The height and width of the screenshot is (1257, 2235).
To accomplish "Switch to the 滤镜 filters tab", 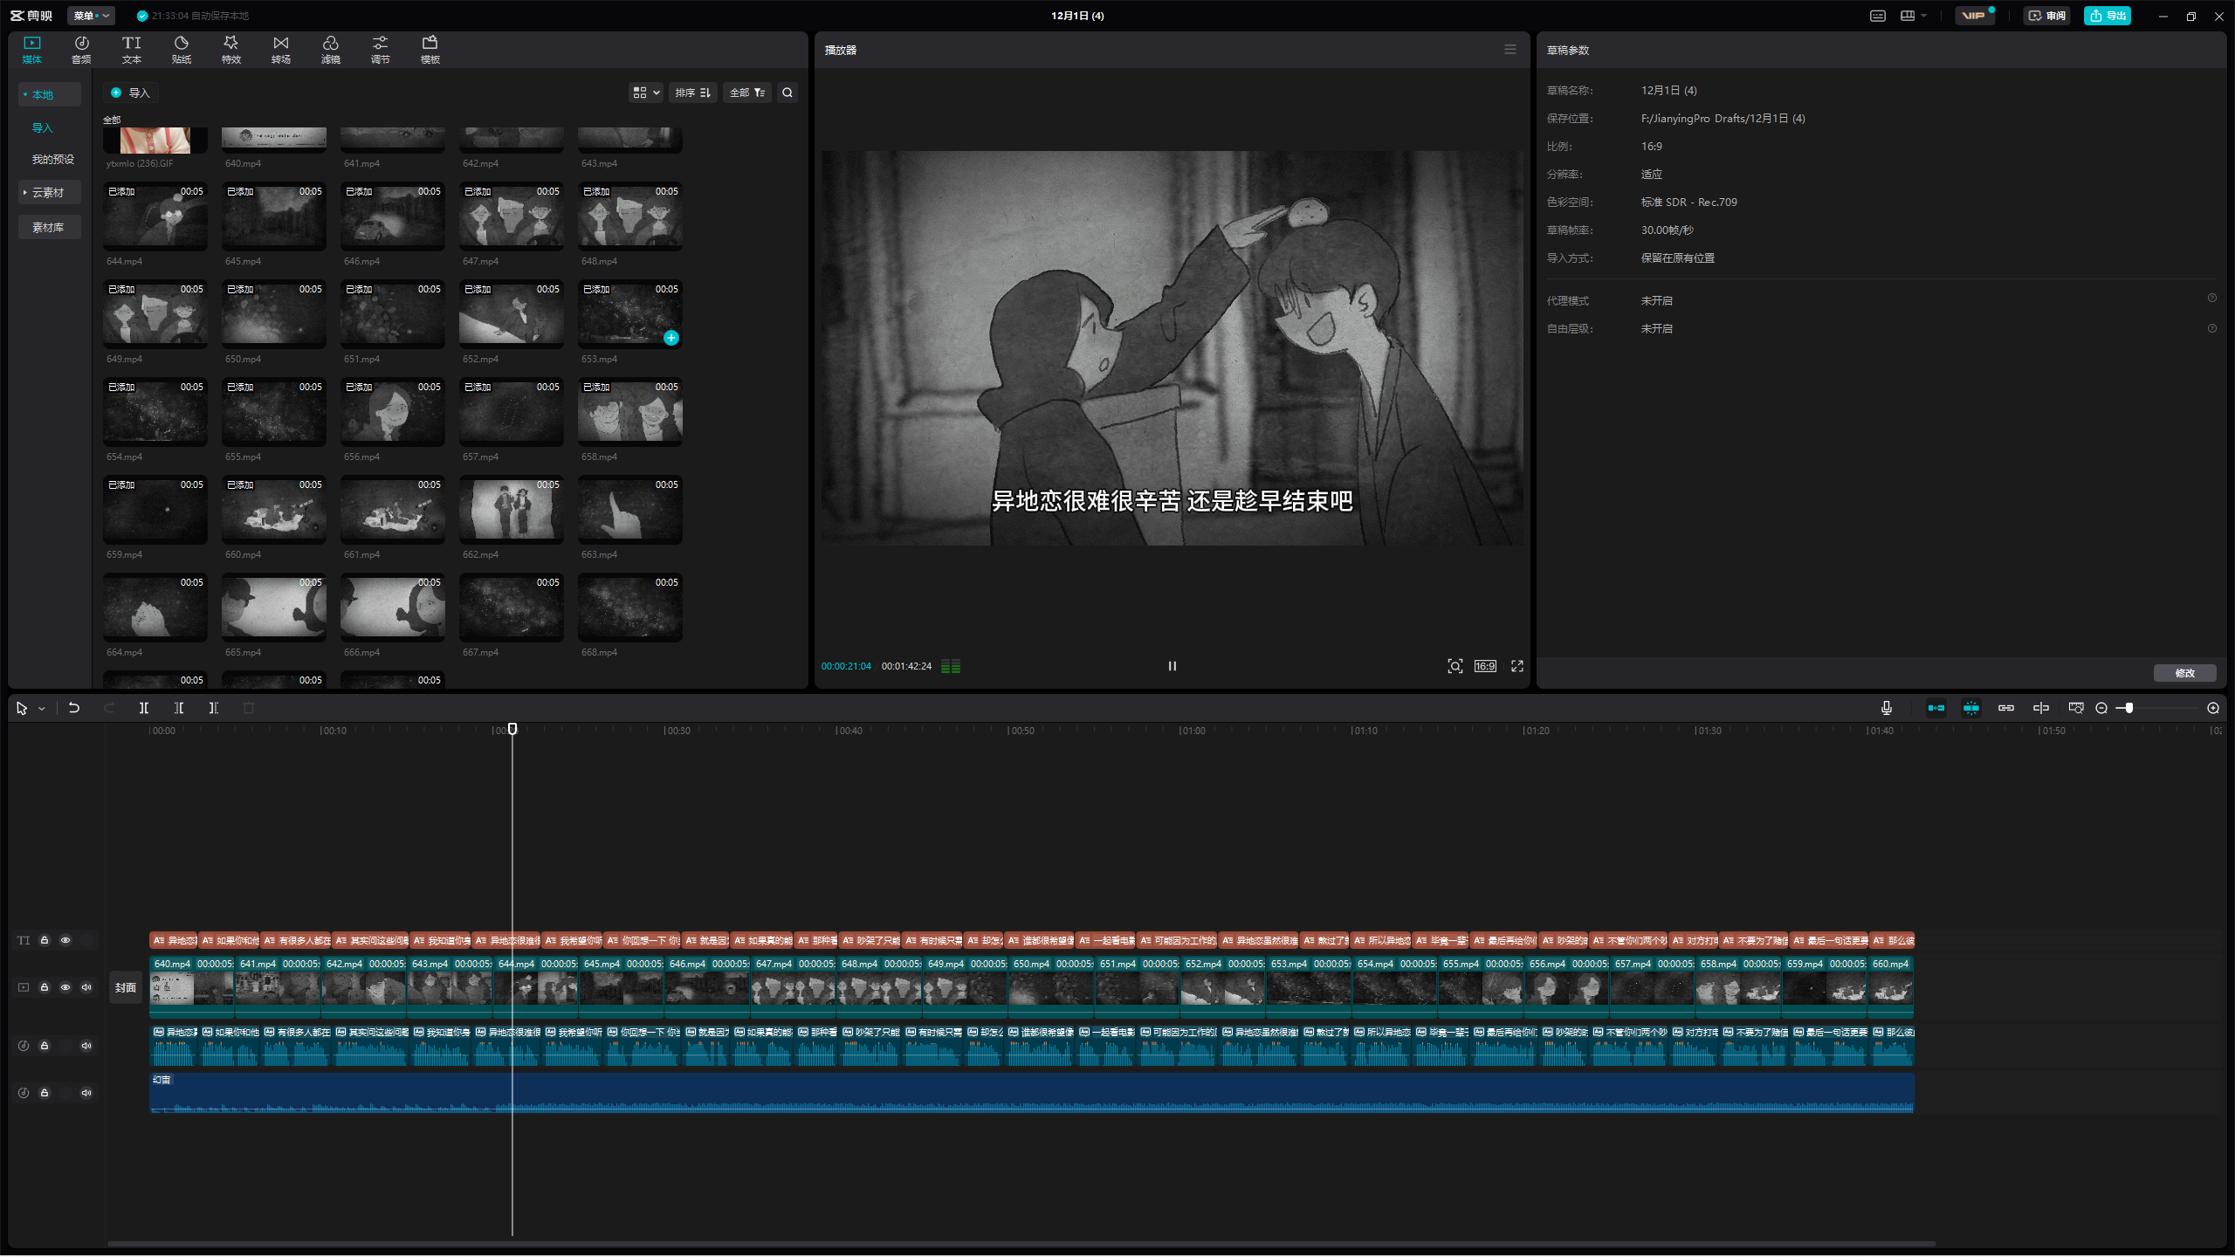I will click(330, 49).
